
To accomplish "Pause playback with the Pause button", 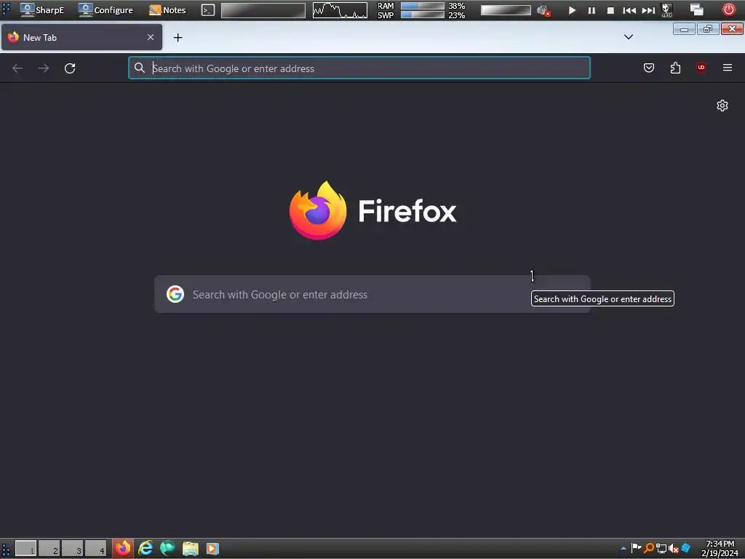I will coord(591,10).
